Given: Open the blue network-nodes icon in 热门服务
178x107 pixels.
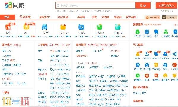Looking at the screenshot, I should point(174,54).
